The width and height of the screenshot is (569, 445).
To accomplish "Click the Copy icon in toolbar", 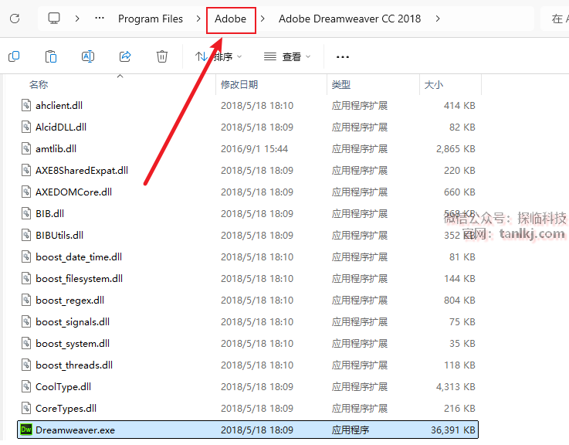I will (14, 56).
